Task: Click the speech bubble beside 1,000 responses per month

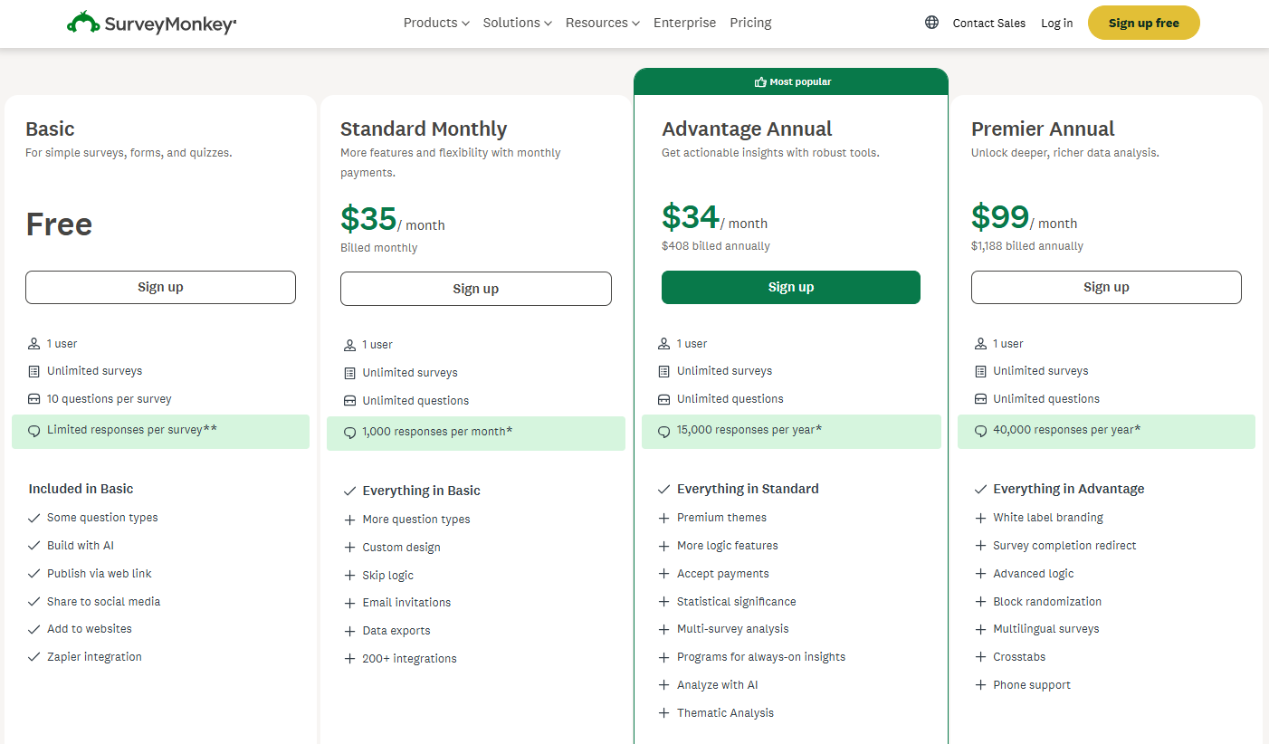Action: 349,433
